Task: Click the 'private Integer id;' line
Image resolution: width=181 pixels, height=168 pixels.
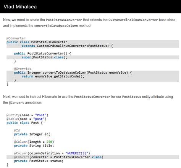Action: [x=32, y=134]
